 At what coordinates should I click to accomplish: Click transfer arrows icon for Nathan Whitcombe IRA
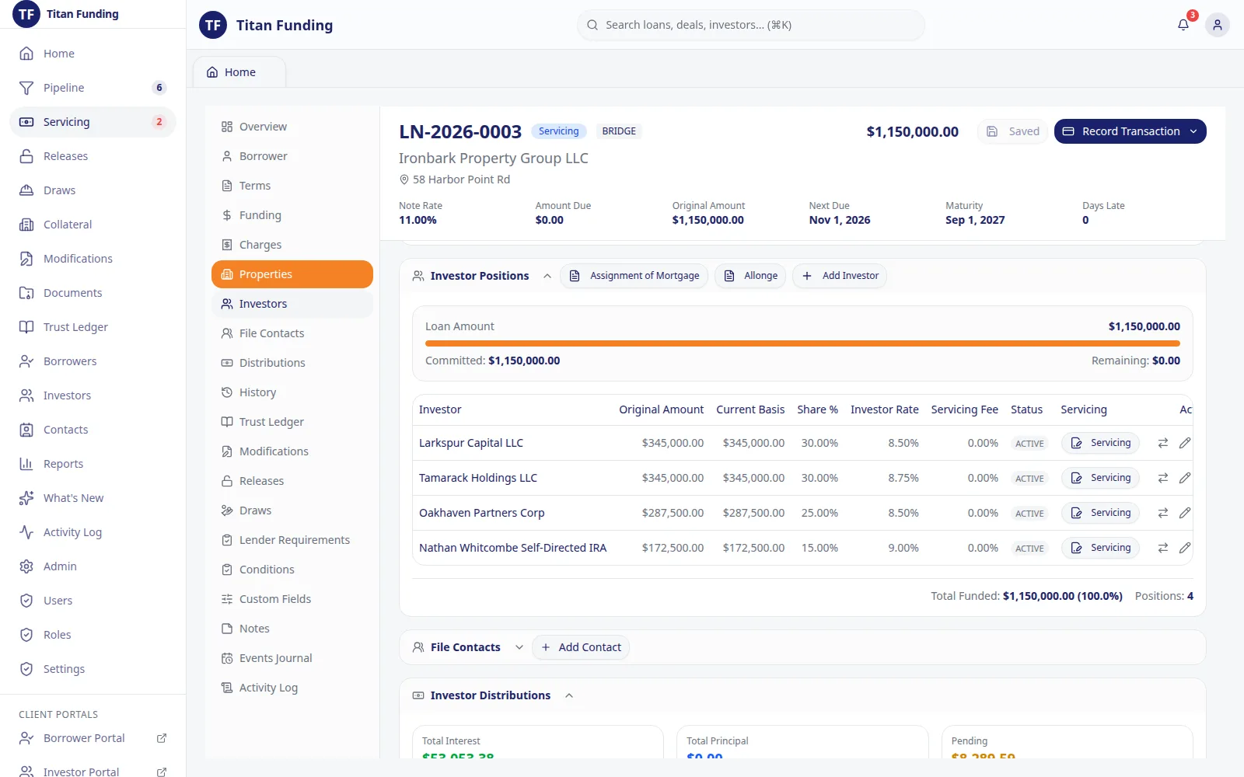(1163, 548)
